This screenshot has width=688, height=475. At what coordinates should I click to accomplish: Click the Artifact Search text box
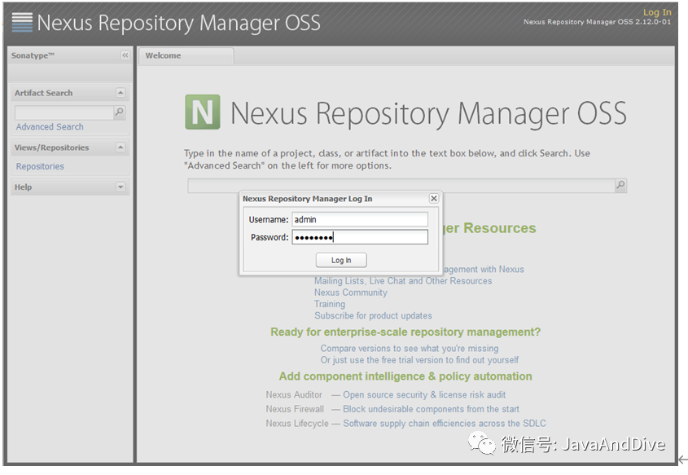(64, 112)
